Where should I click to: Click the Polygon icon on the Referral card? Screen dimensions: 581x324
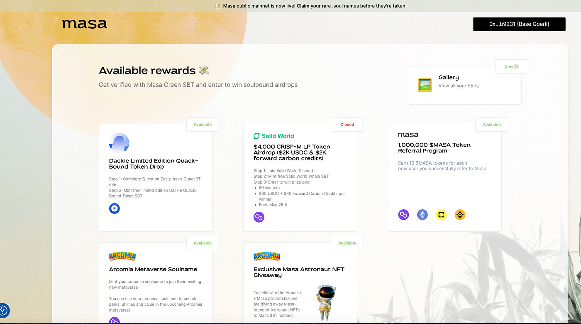pyautogui.click(x=403, y=215)
